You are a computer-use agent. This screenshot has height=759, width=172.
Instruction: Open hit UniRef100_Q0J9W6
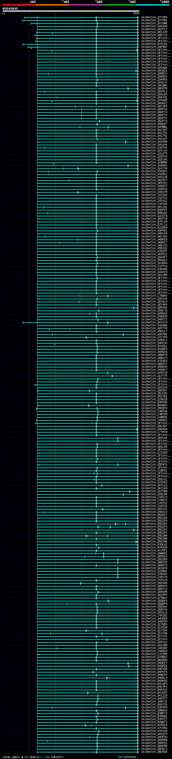[154, 23]
